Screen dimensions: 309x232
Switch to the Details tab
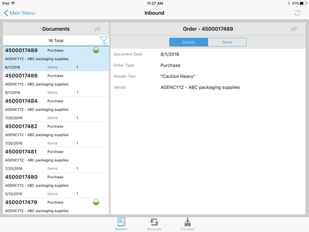coord(189,42)
